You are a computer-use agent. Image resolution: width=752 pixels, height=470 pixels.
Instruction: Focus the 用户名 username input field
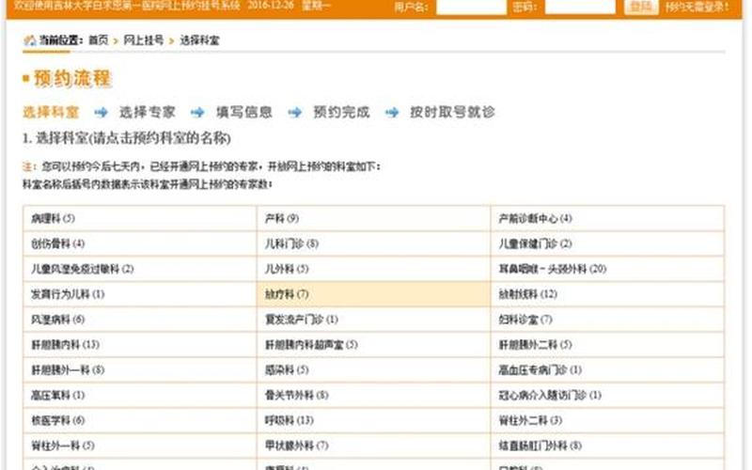471,7
